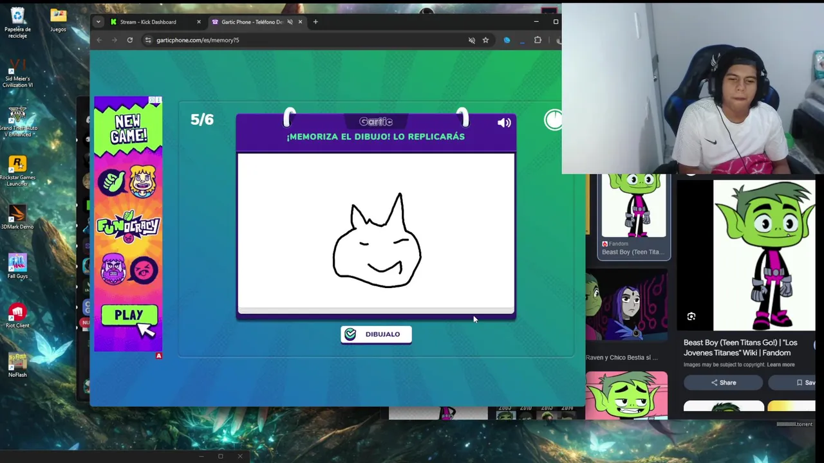This screenshot has height=463, width=824.
Task: Toggle Gartic Phone game sound speaker
Action: pos(504,123)
